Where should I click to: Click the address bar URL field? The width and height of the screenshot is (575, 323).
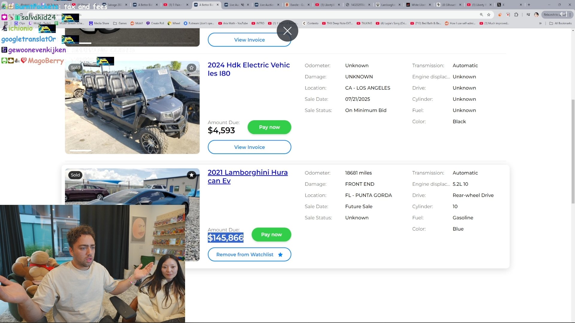click(x=255, y=15)
